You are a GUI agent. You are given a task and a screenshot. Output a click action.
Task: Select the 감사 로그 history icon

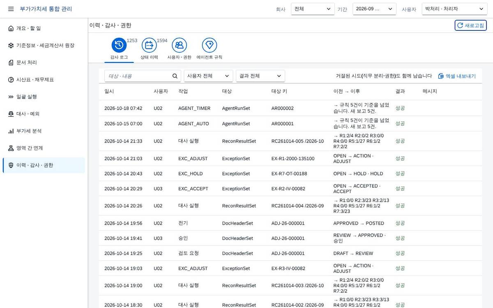(119, 45)
